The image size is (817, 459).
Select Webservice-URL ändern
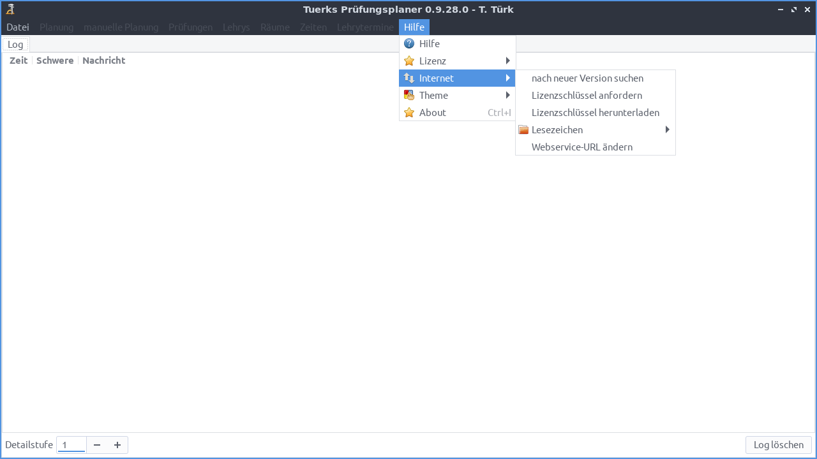(x=582, y=147)
